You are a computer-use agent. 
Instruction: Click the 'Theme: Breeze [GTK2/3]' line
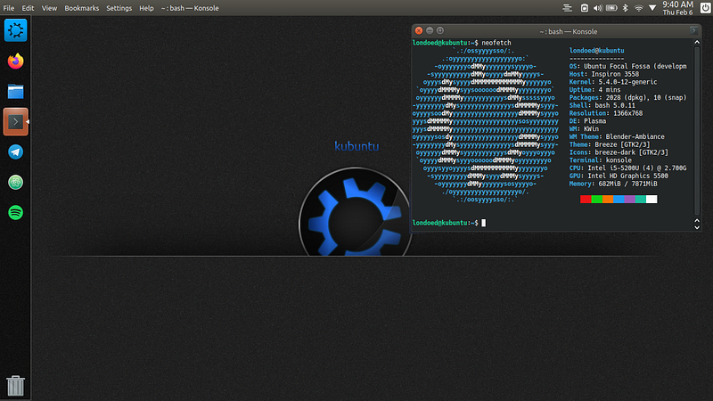[610, 144]
